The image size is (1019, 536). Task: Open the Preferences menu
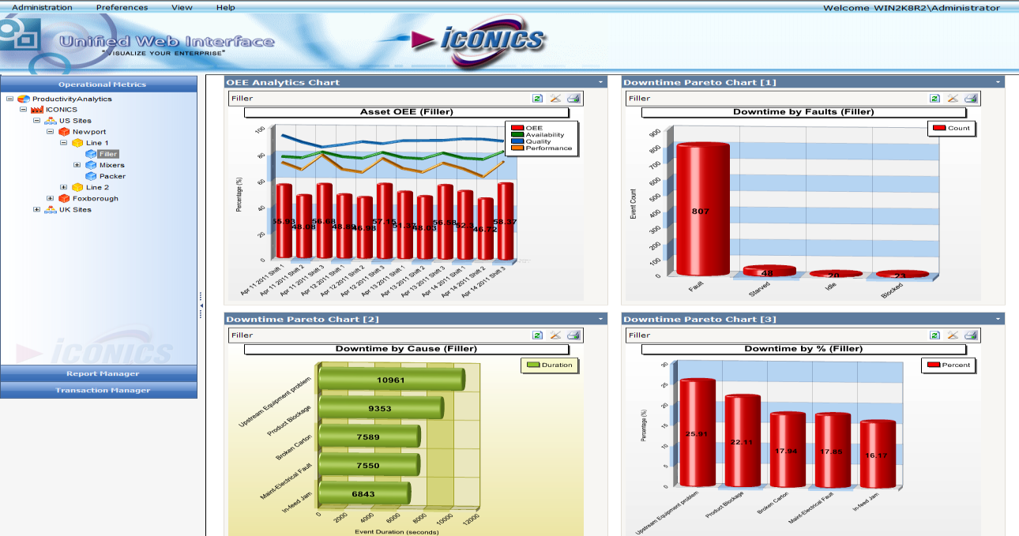tap(122, 7)
